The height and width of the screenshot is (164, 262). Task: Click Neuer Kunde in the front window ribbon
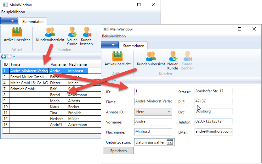click(x=173, y=56)
